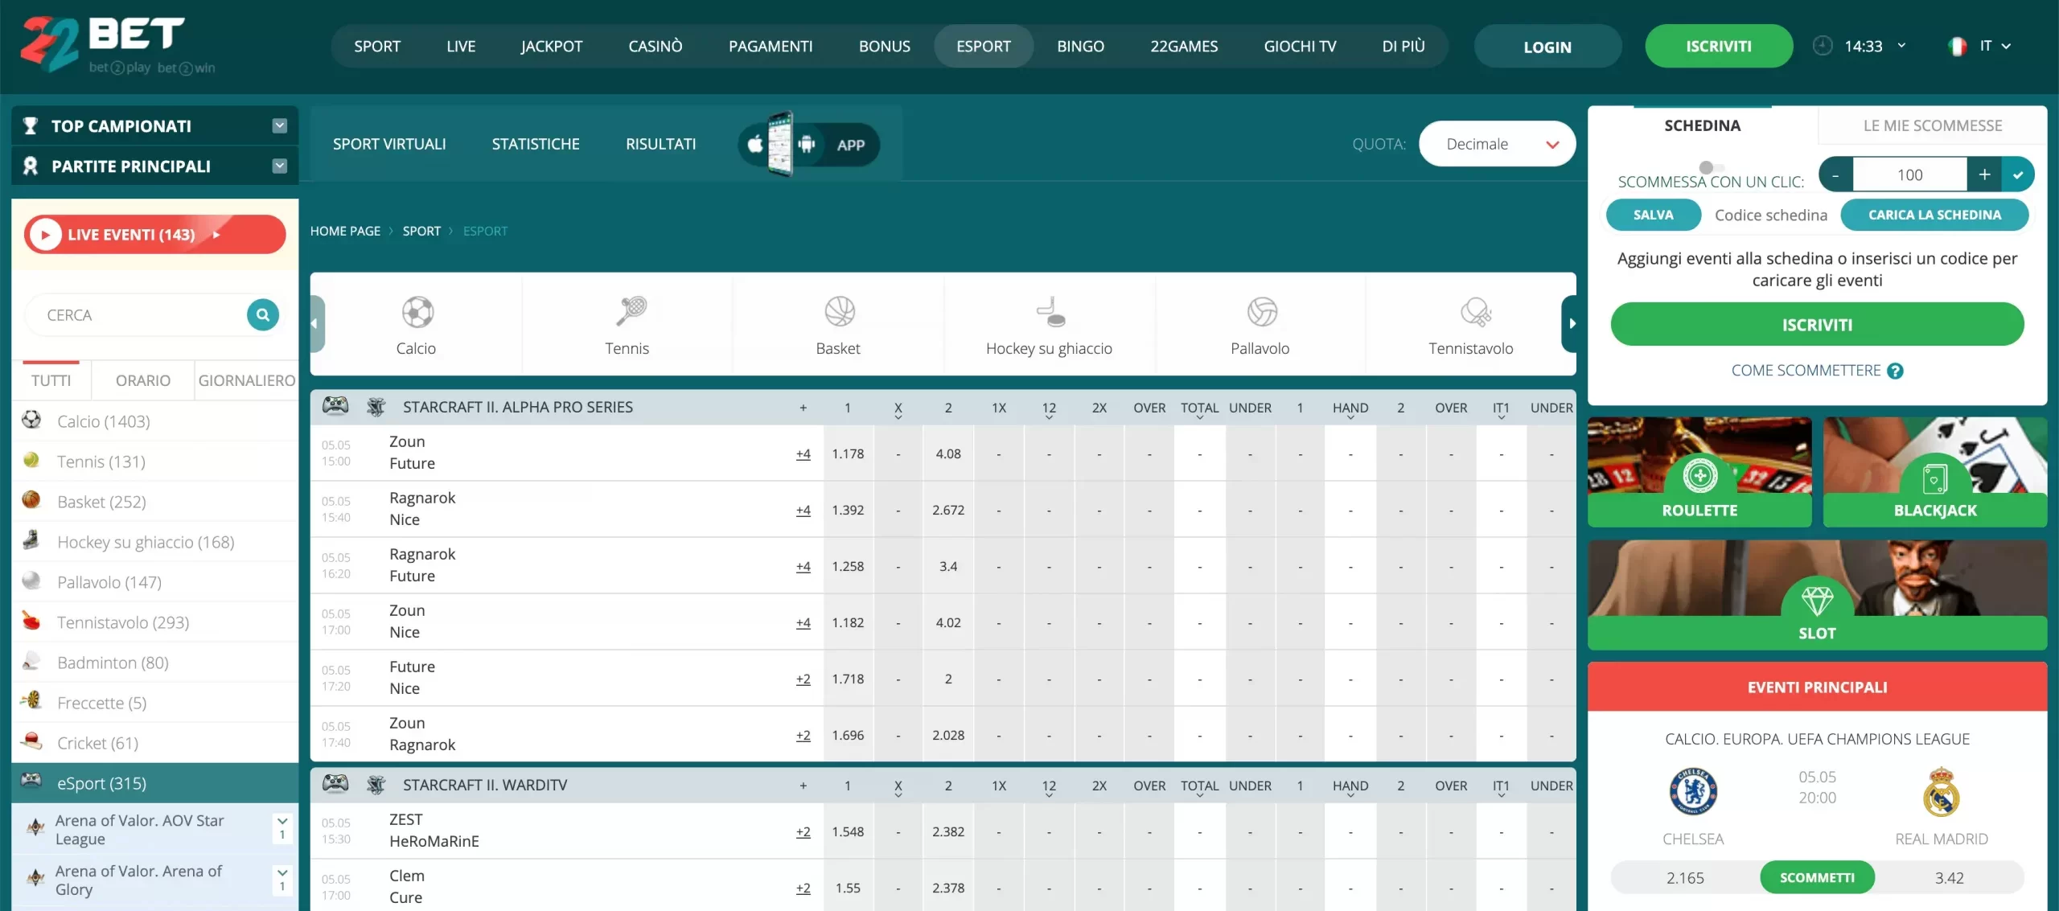Select the Tennistavolo paddle icon in carousel
Screen dimensions: 2059x911
tap(1475, 312)
